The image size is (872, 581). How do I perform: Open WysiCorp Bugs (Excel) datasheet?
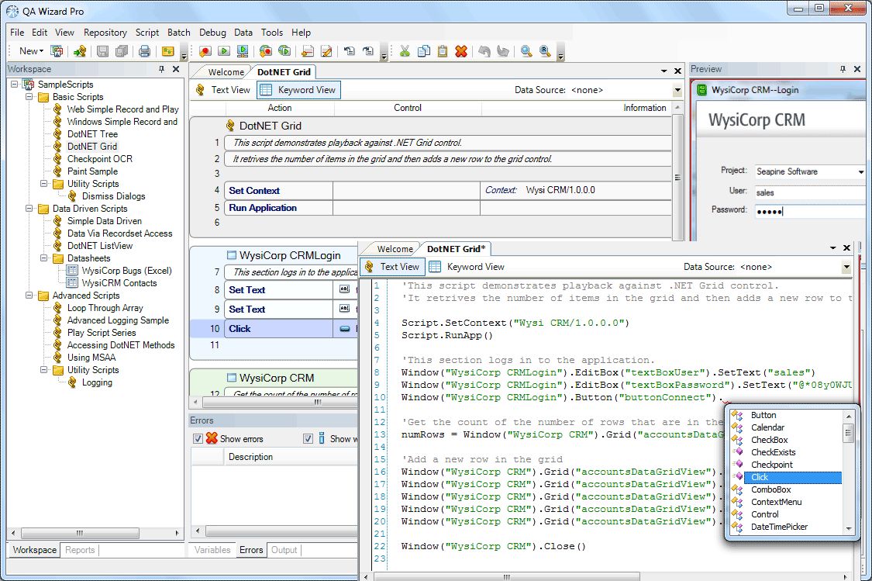(x=127, y=271)
